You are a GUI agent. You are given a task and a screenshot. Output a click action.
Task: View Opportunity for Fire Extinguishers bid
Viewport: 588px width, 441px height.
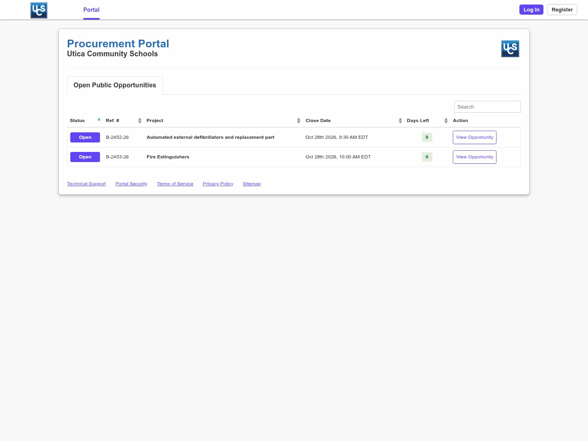pyautogui.click(x=474, y=157)
